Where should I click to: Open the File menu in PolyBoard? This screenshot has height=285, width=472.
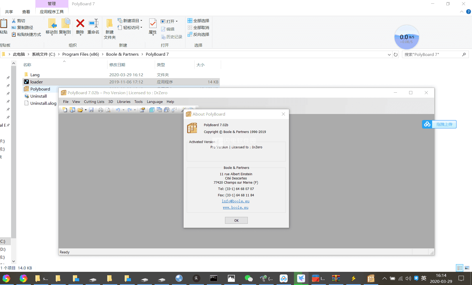tap(66, 102)
